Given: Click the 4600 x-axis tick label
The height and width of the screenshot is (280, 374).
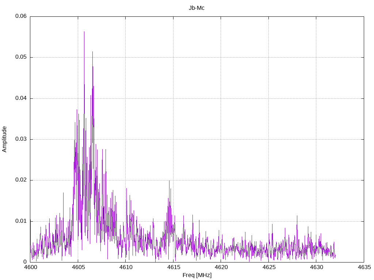Looking at the screenshot, I should (x=31, y=267).
